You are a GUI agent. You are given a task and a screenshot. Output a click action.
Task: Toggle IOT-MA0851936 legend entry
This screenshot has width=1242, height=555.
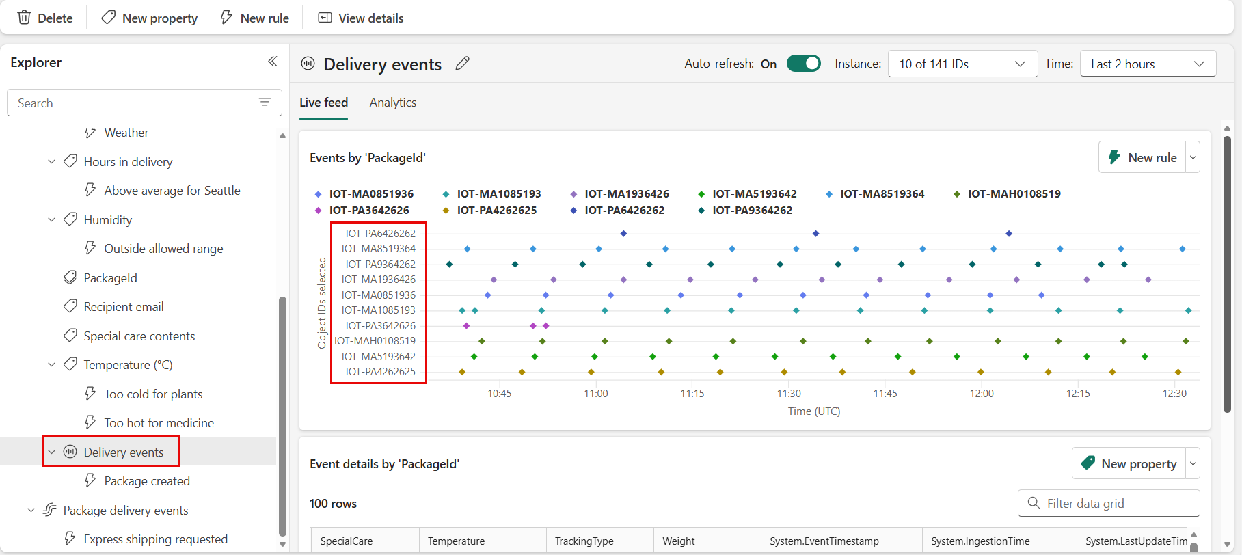(370, 194)
